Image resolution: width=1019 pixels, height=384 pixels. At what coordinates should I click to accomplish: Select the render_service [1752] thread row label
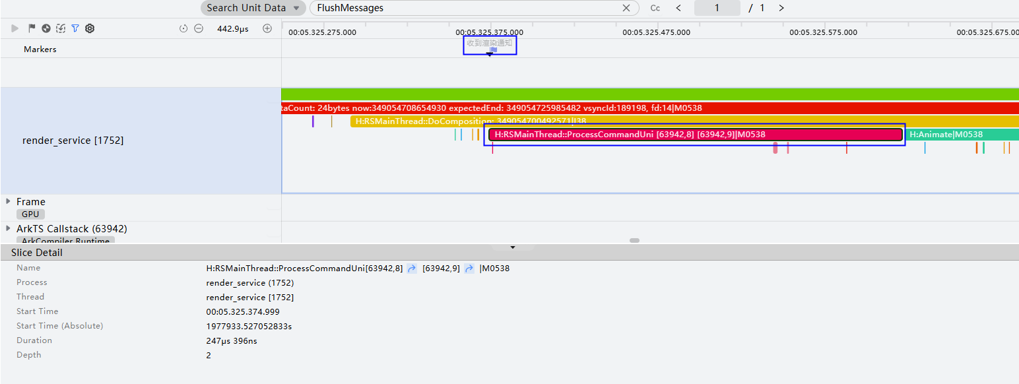(73, 141)
